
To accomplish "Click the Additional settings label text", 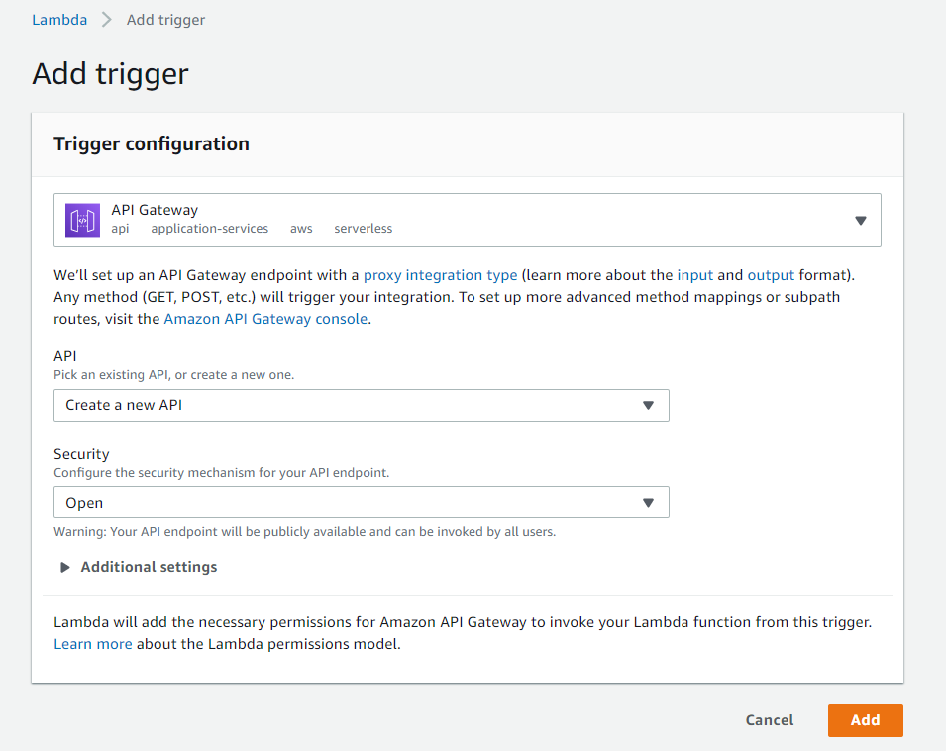I will pos(149,567).
